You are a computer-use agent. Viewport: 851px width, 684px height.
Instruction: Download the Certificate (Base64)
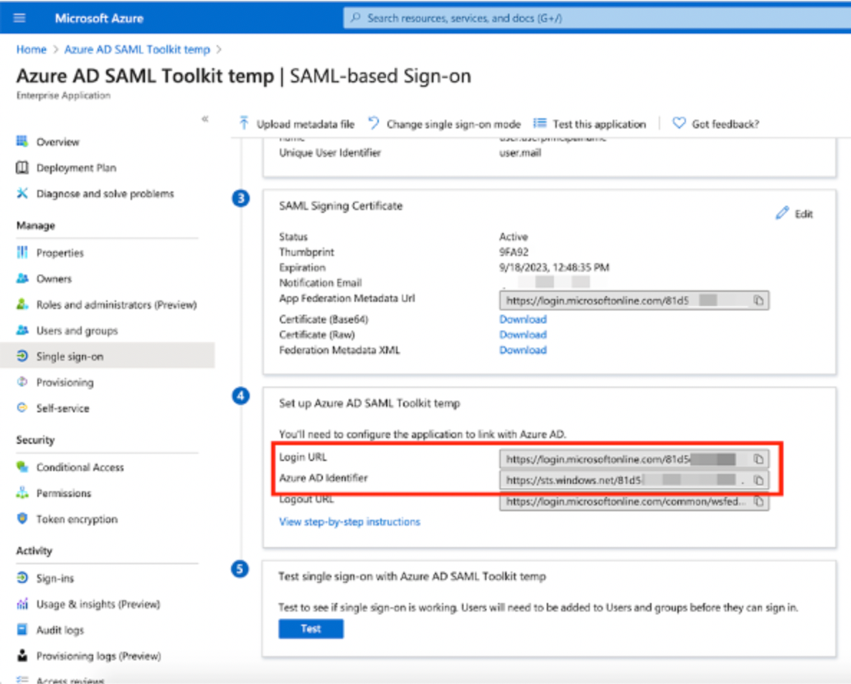tap(522, 320)
